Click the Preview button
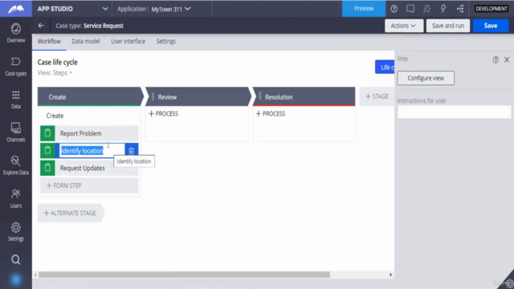This screenshot has width=514, height=289. coord(364,9)
